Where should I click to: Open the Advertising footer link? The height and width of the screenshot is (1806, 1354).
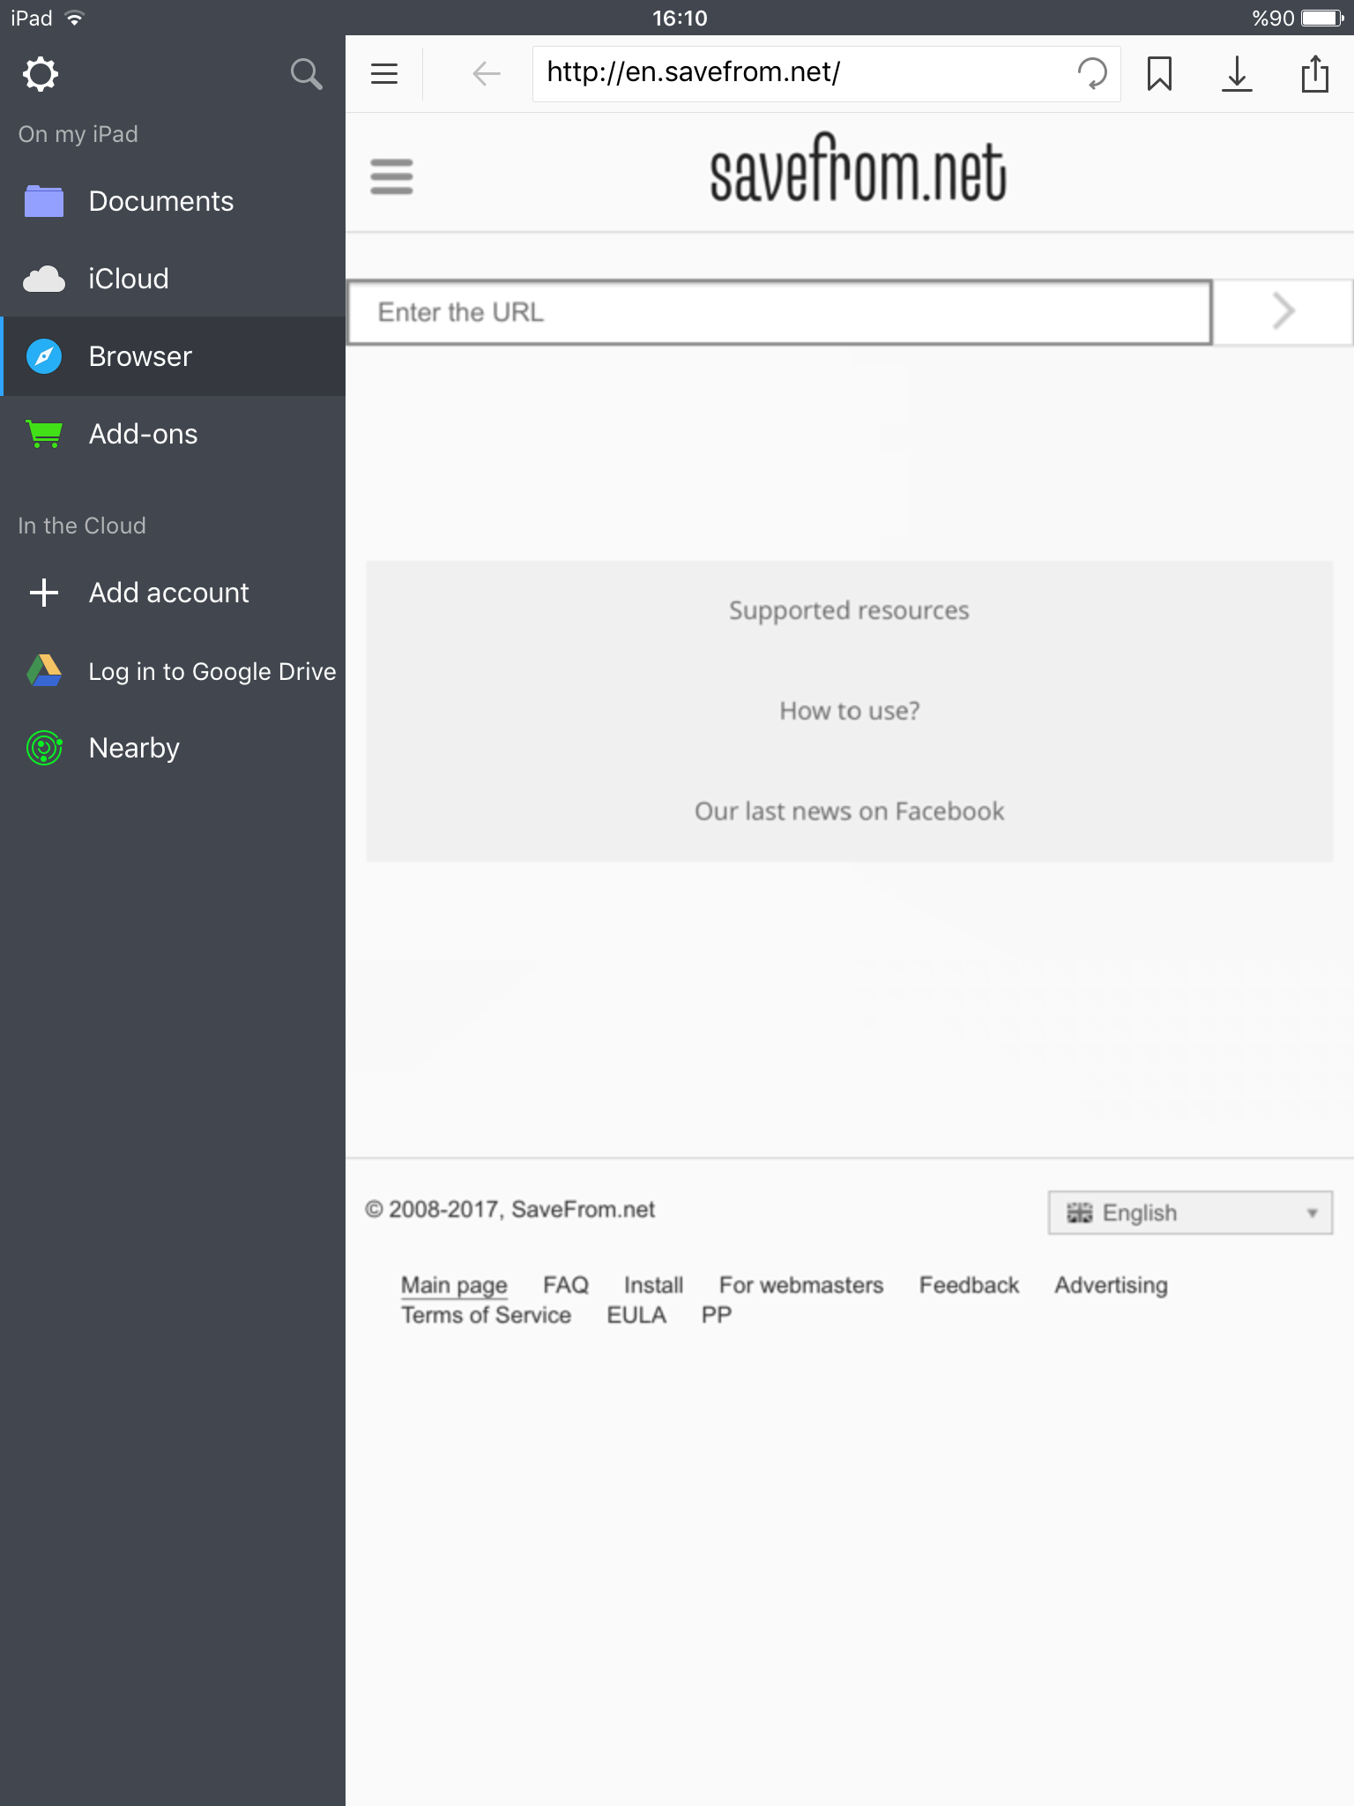1111,1285
